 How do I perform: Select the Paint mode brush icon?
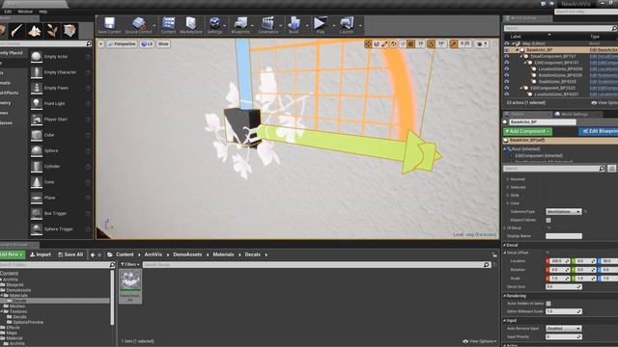click(16, 30)
